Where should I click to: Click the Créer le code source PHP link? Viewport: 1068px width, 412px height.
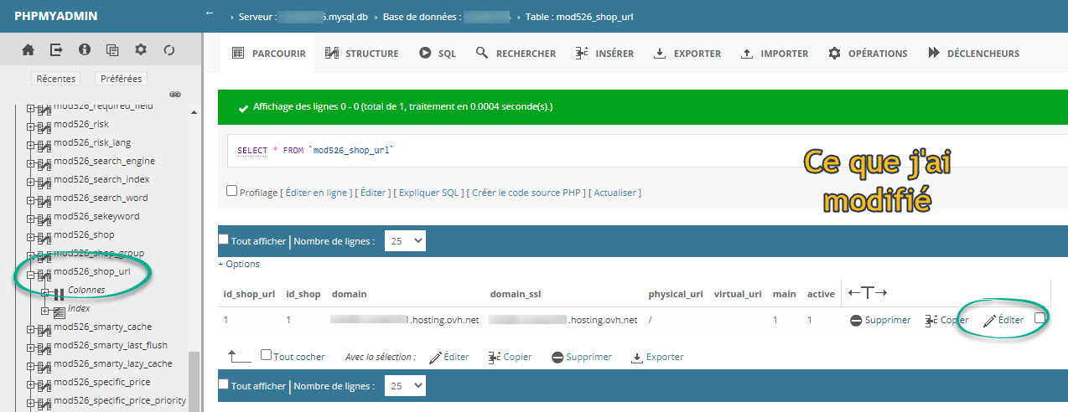(528, 193)
